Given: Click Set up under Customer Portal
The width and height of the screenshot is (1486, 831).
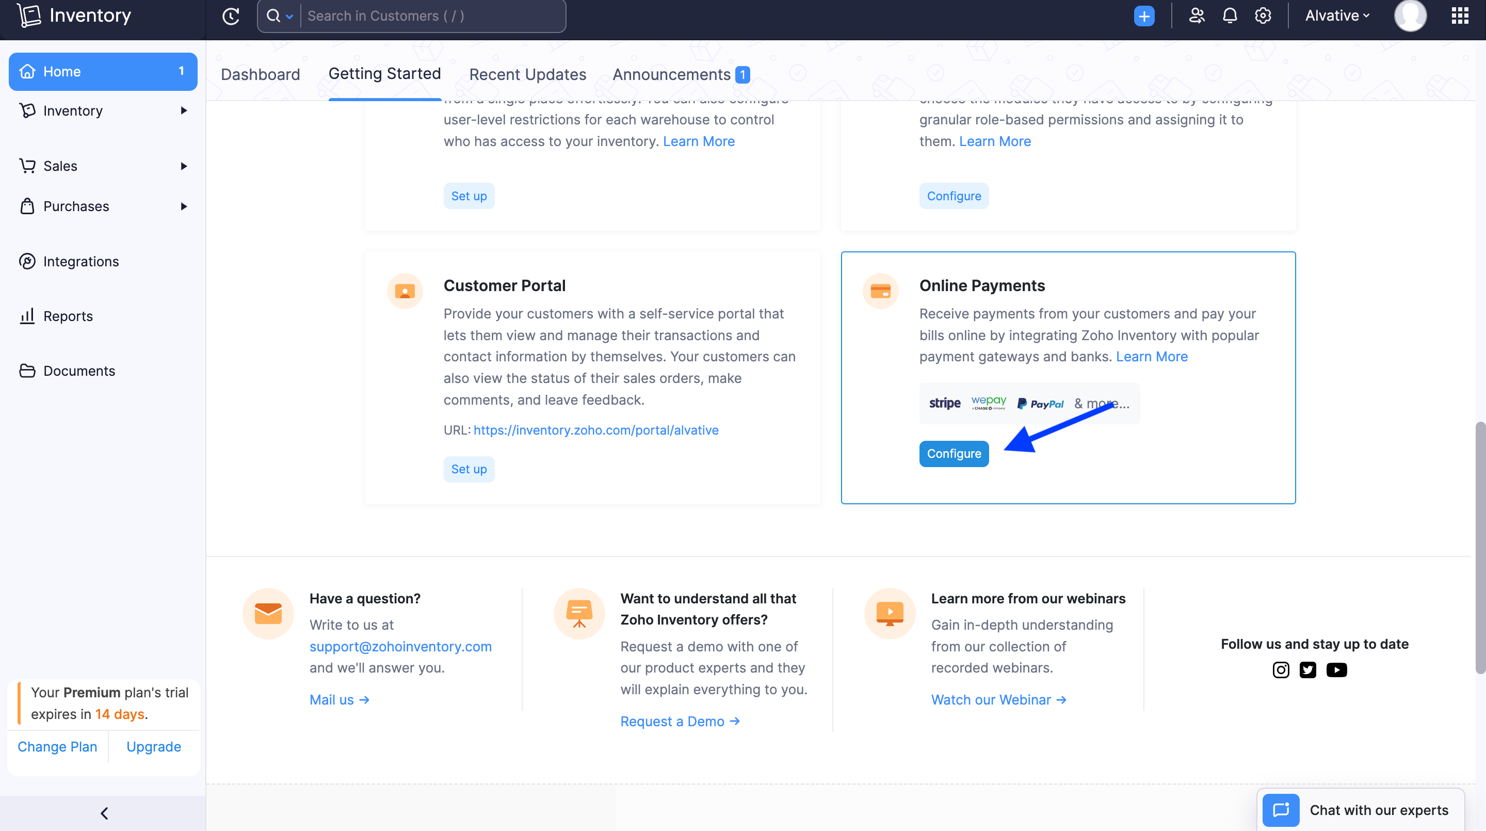Looking at the screenshot, I should (x=469, y=469).
